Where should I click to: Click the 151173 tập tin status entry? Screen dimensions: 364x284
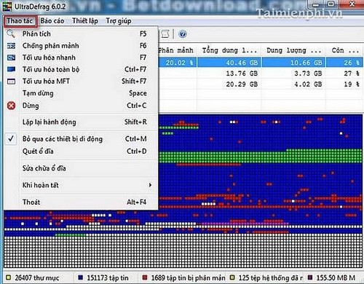(108, 277)
